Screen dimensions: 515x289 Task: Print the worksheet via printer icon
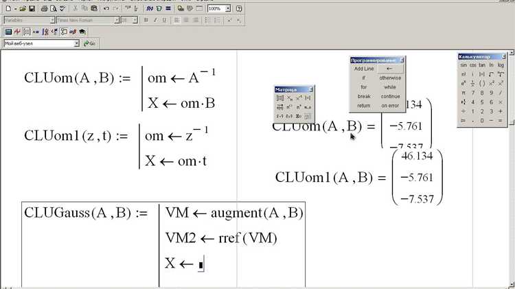(44, 8)
